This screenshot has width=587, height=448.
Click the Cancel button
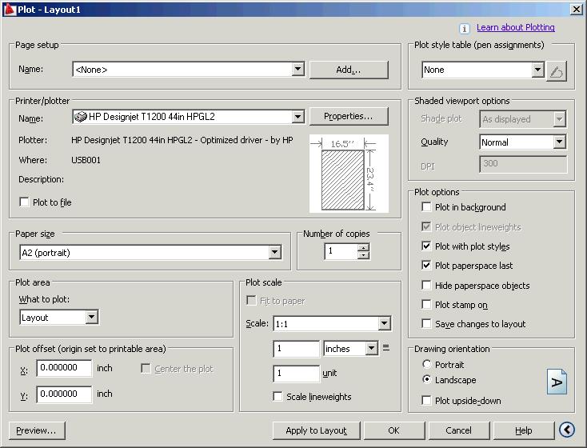click(x=458, y=430)
